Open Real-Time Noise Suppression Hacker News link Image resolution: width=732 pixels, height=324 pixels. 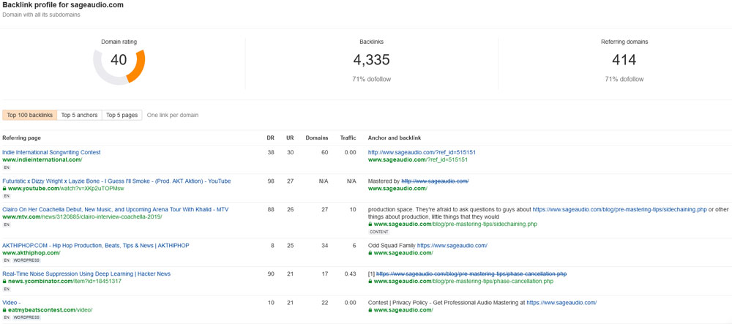click(x=86, y=274)
